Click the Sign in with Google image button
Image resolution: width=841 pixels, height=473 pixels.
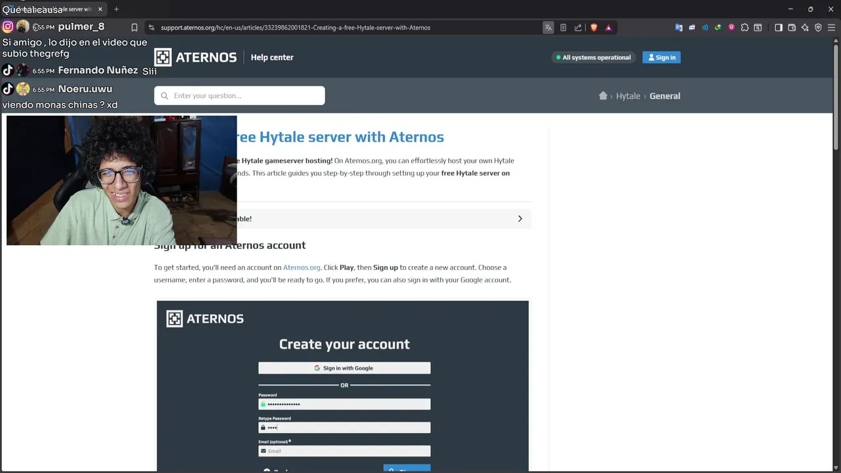(344, 368)
